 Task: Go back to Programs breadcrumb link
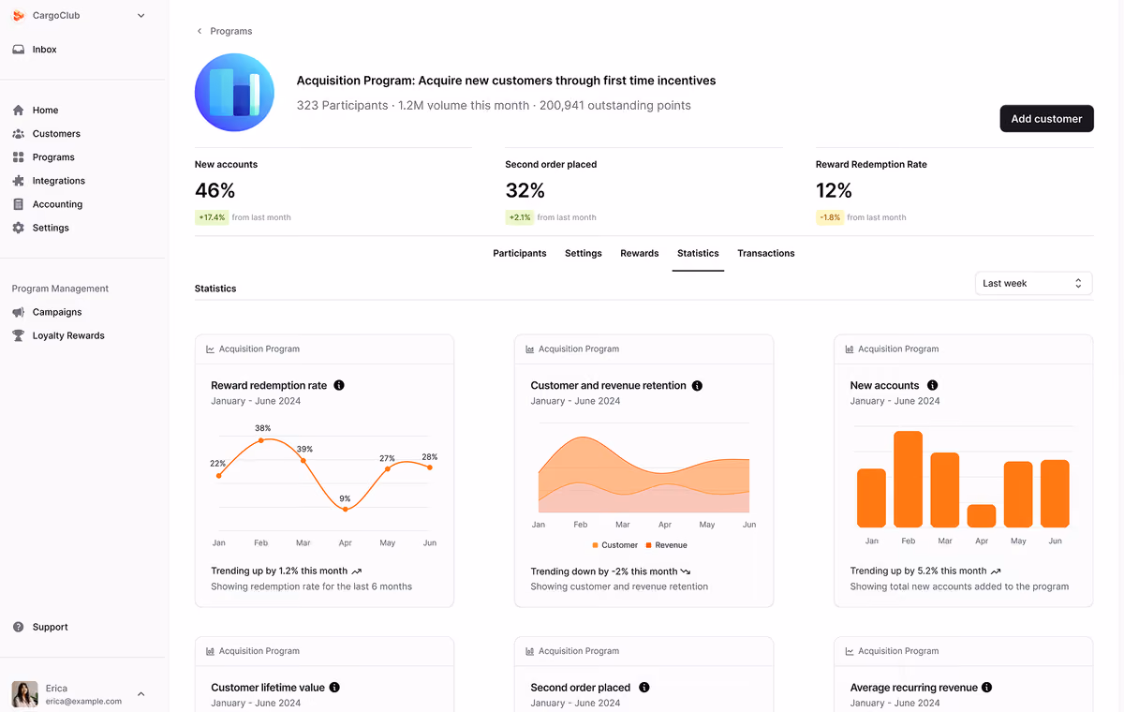(231, 31)
